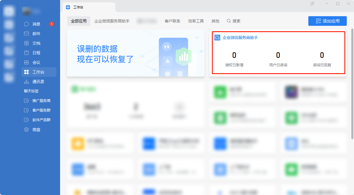Switch to the 其他 tab
The image size is (354, 195).
click(x=215, y=21)
